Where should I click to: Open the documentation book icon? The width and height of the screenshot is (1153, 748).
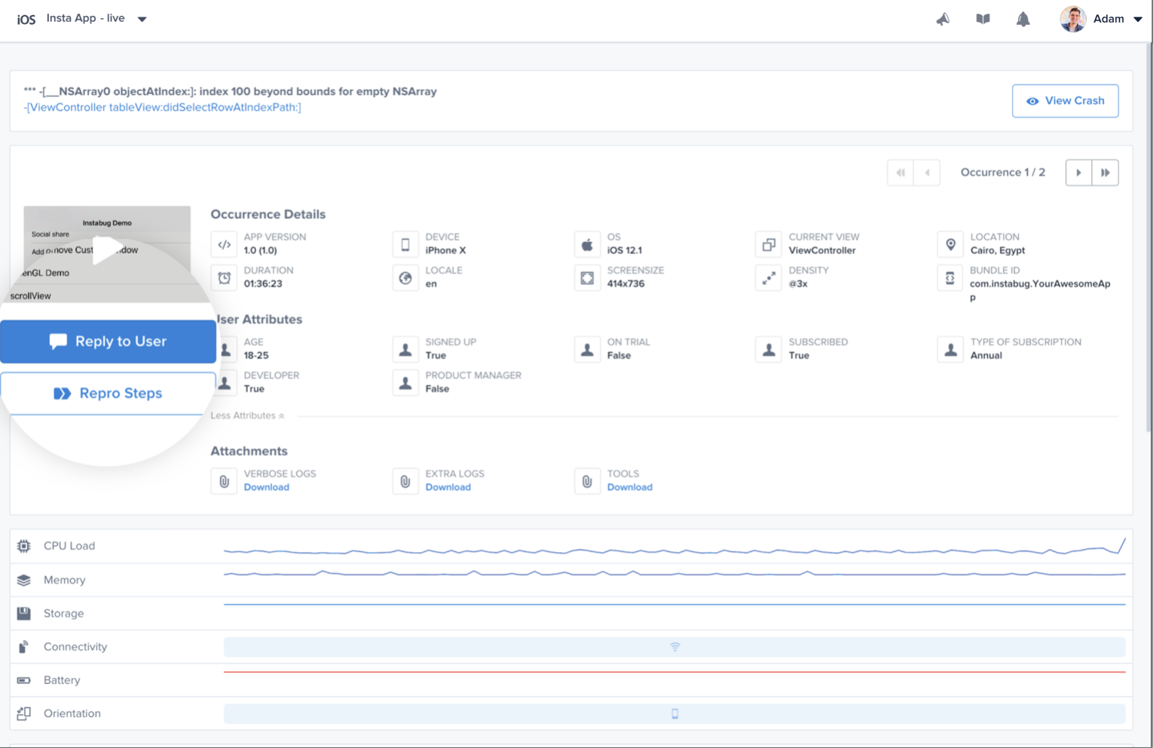pyautogui.click(x=983, y=19)
